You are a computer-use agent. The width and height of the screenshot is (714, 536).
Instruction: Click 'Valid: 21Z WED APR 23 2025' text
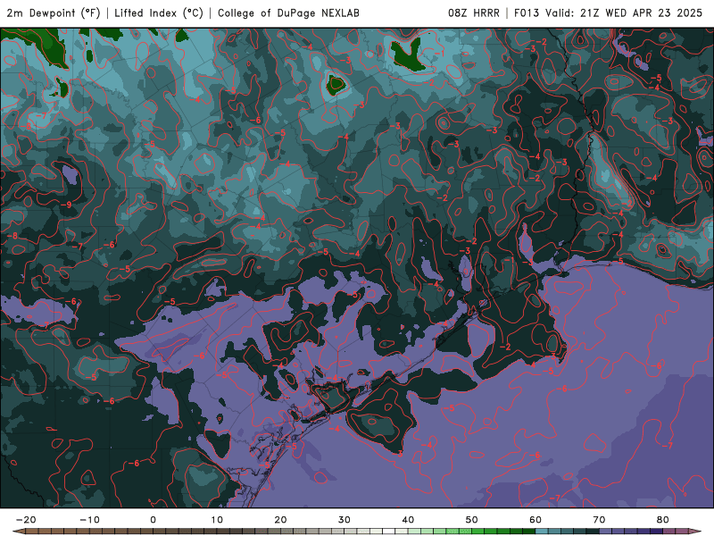click(x=624, y=13)
